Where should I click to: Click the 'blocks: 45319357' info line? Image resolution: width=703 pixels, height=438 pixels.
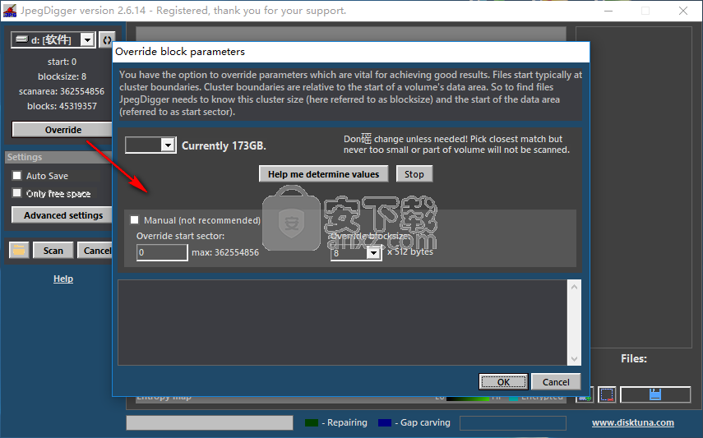[62, 106]
